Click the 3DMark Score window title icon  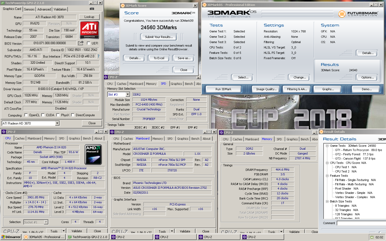click(x=123, y=5)
